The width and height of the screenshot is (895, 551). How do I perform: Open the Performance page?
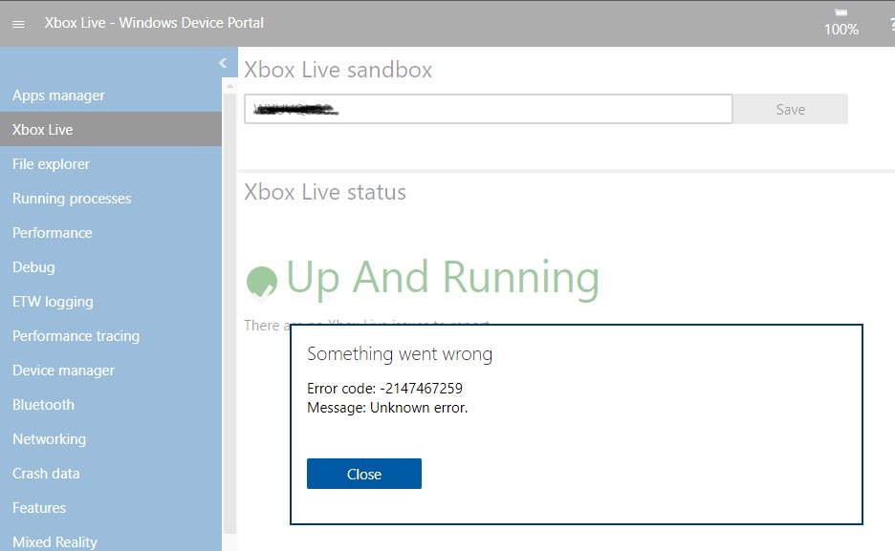111,232
